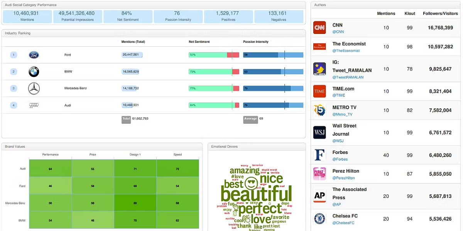Click the BMW logo in Industry Ranking
This screenshot has width=463, height=231.
pyautogui.click(x=34, y=72)
